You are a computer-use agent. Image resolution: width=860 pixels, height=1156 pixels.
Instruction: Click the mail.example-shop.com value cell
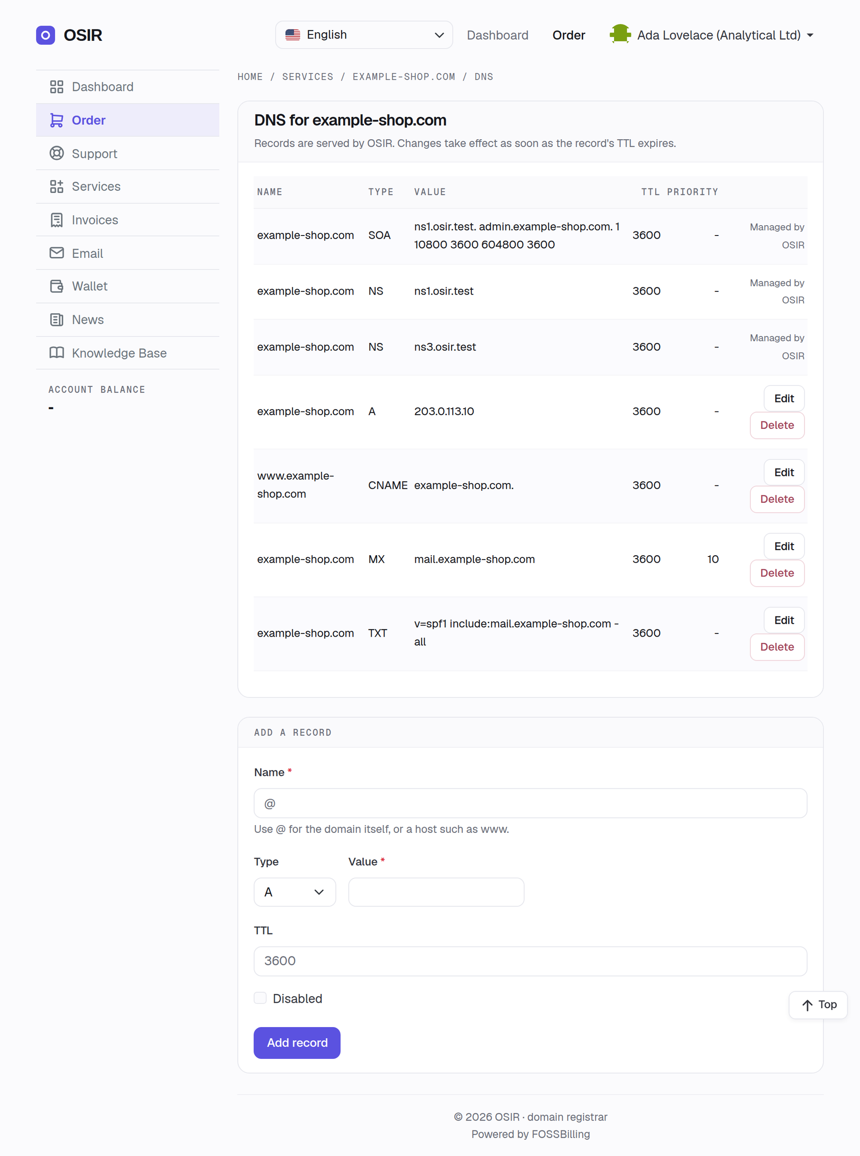[474, 559]
